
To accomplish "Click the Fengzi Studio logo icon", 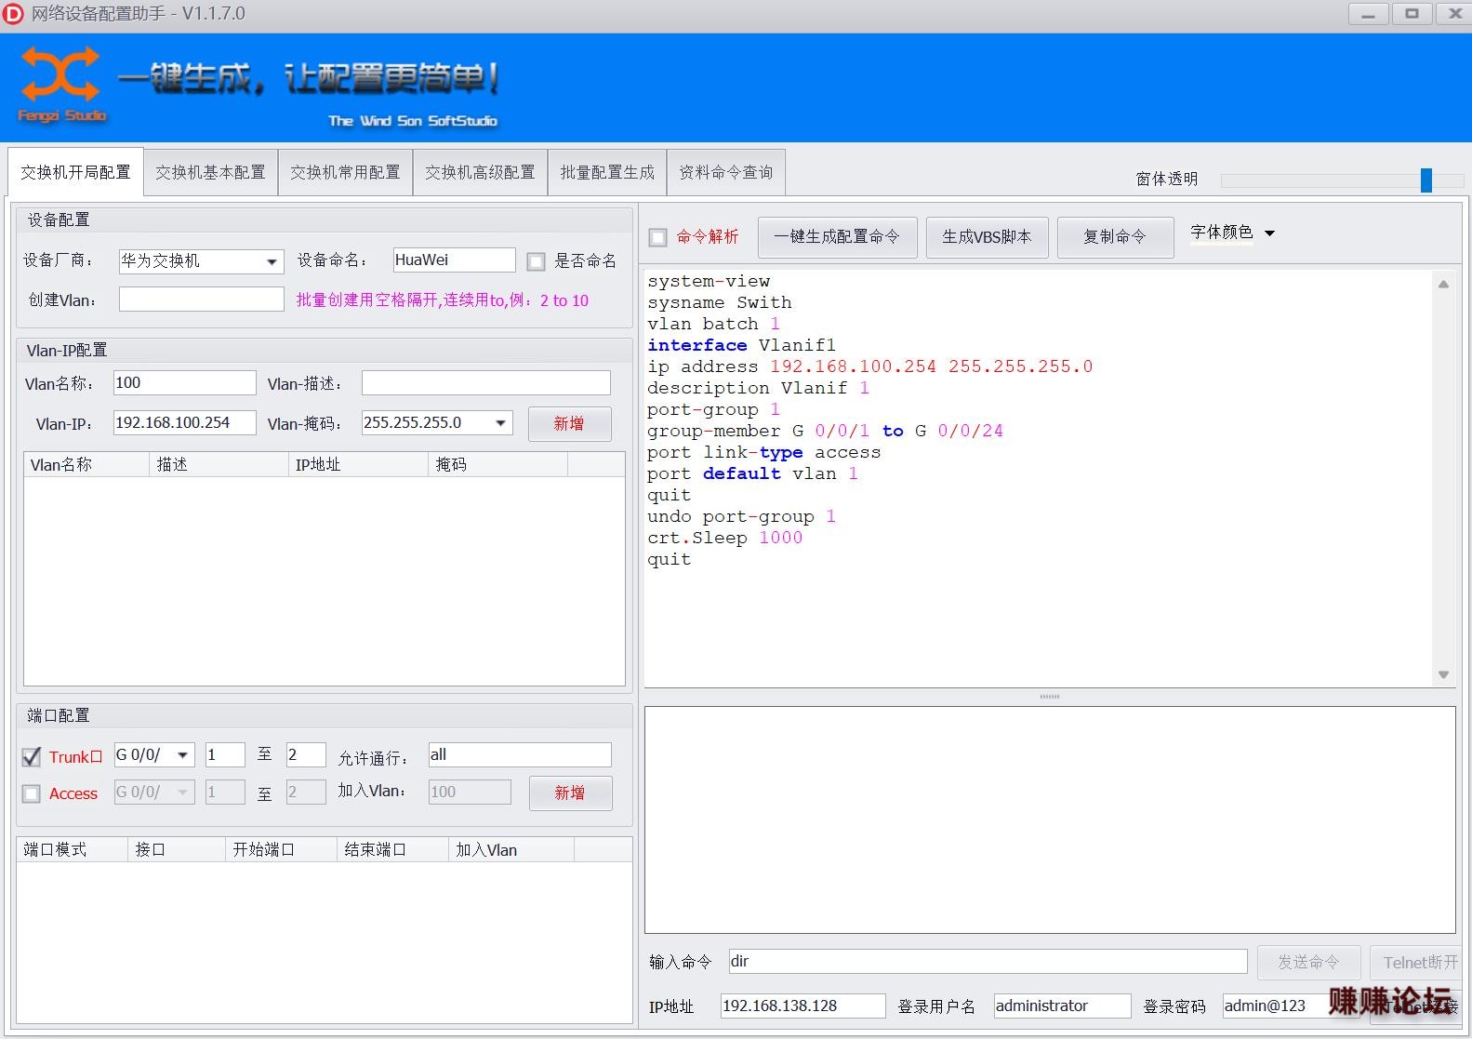I will 60,76.
